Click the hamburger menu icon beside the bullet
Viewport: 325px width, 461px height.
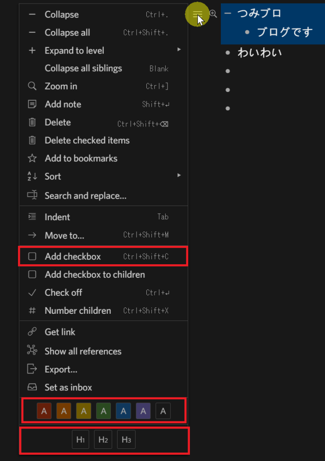click(198, 14)
